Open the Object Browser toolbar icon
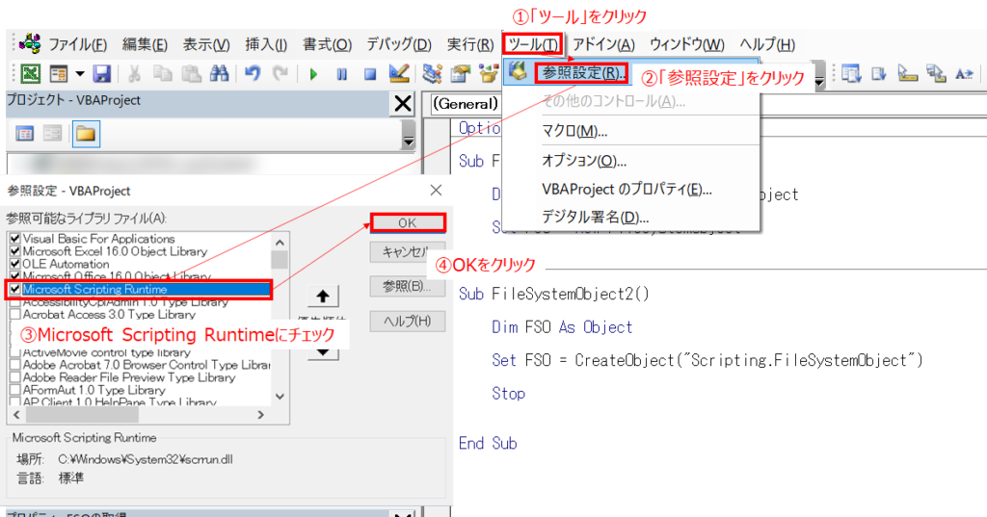The width and height of the screenshot is (987, 517). [489, 73]
